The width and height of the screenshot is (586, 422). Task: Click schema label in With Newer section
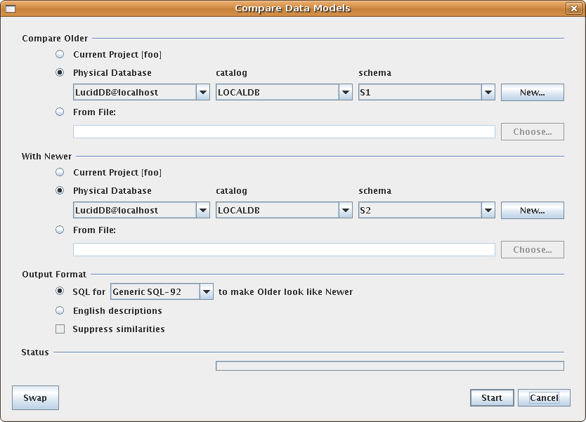click(375, 191)
